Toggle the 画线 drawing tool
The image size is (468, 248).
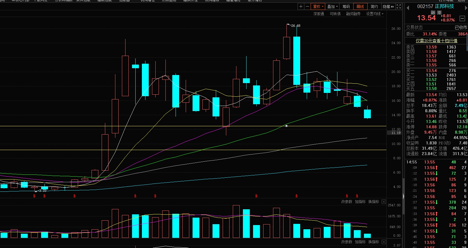(360, 7)
